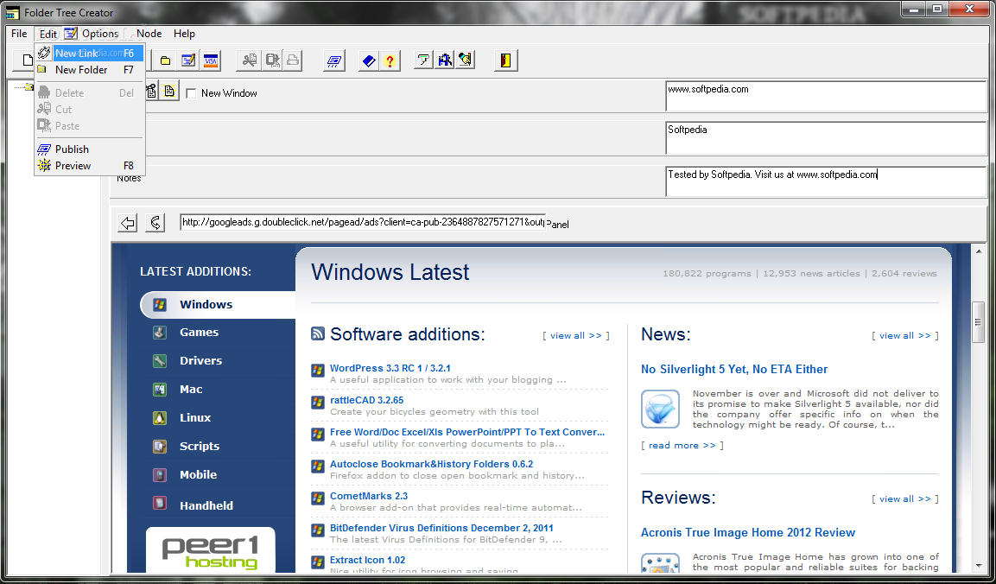The width and height of the screenshot is (996, 584).
Task: Select Mac in Latest Additions sidebar
Action: tap(217, 389)
